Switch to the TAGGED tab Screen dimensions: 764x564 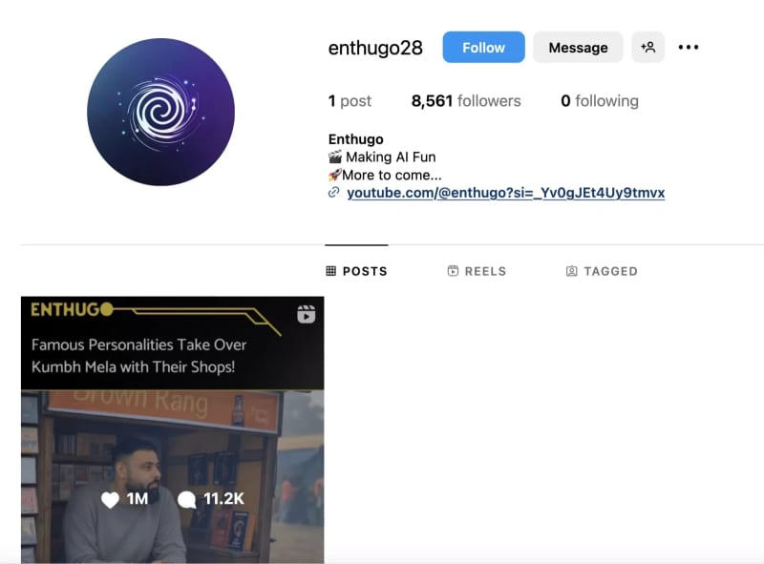click(x=602, y=271)
